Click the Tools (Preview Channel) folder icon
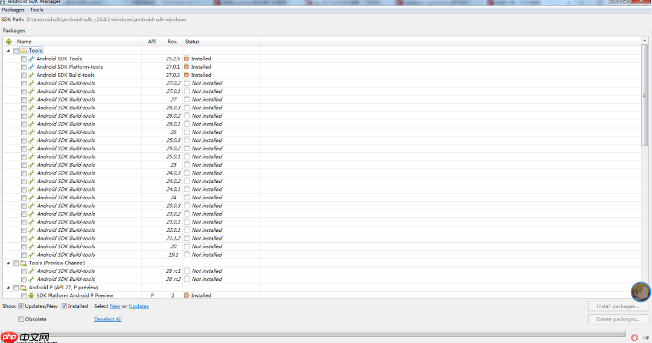The height and width of the screenshot is (343, 652). [x=24, y=263]
